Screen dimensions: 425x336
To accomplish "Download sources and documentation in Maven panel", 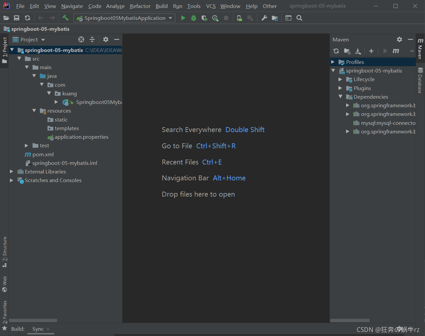I will point(358,51).
